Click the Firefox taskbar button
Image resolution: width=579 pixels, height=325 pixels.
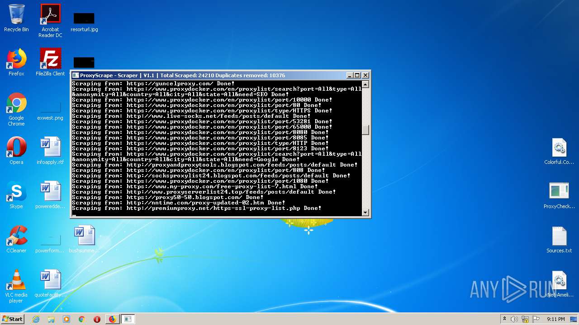(x=112, y=319)
